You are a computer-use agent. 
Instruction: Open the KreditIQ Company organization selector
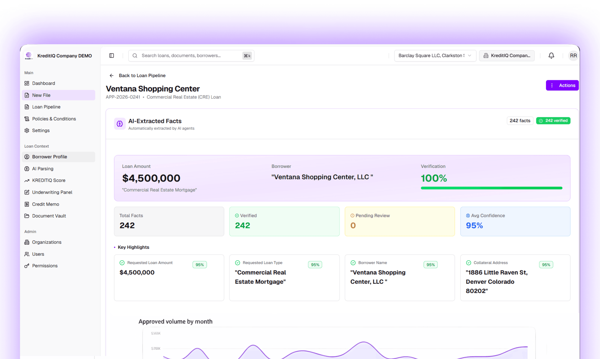(507, 56)
